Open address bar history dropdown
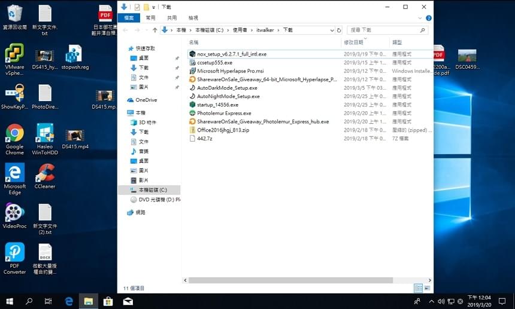 [x=332, y=30]
